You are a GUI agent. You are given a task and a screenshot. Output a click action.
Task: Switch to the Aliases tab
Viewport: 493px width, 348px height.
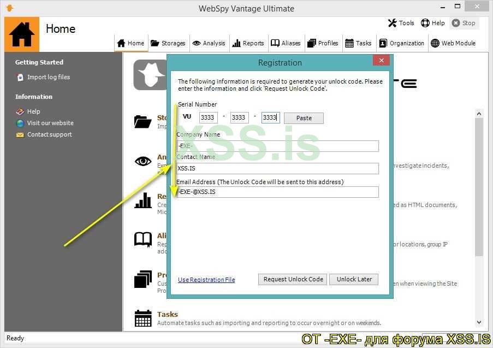pyautogui.click(x=286, y=43)
